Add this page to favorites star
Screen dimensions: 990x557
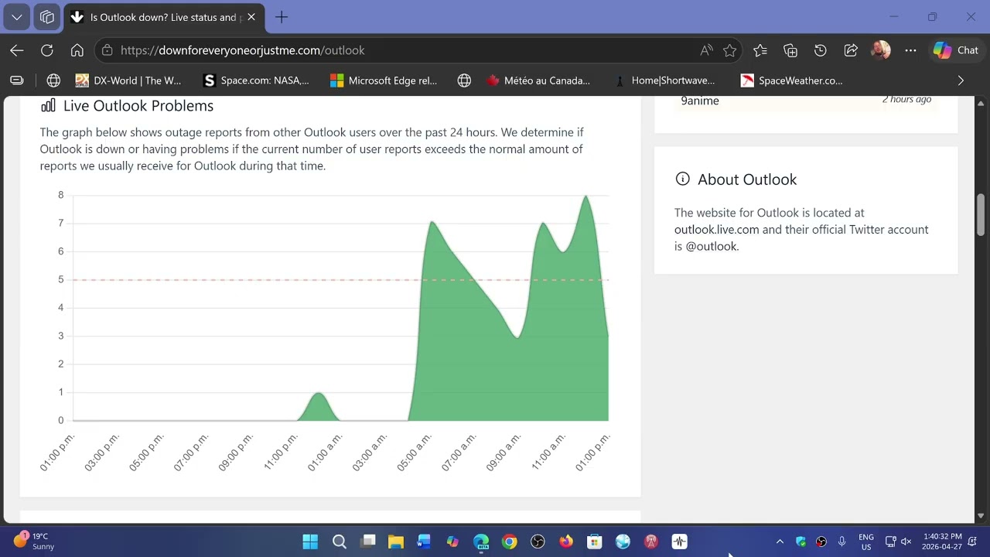[729, 50]
